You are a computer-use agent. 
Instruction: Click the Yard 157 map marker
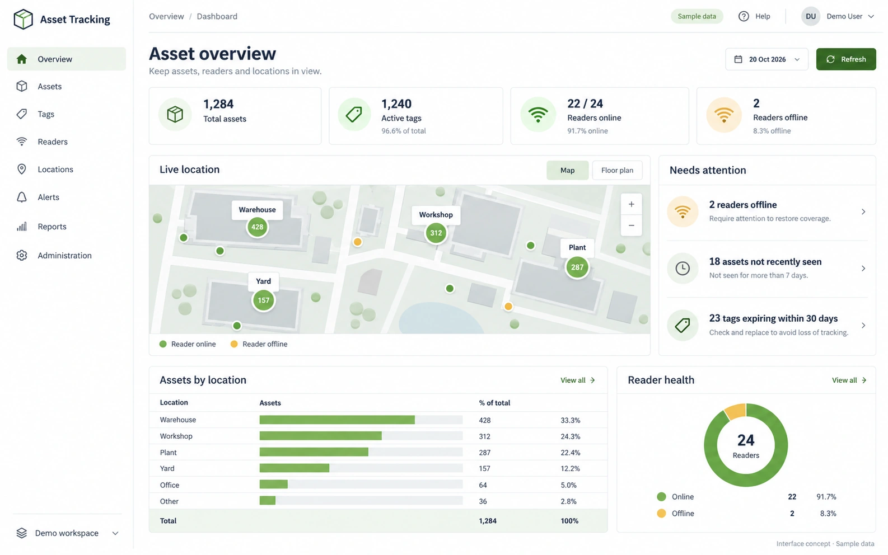pyautogui.click(x=263, y=300)
